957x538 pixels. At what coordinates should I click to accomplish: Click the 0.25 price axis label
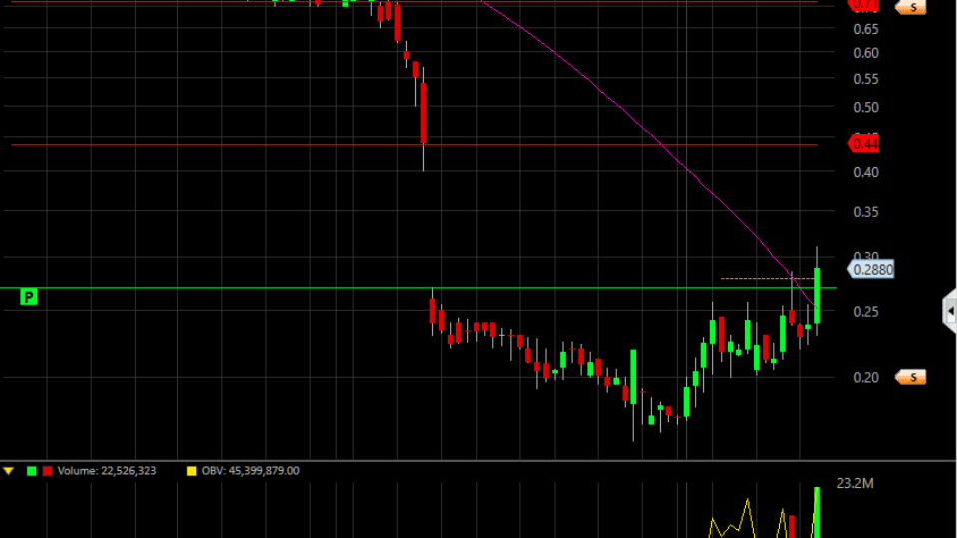[866, 312]
